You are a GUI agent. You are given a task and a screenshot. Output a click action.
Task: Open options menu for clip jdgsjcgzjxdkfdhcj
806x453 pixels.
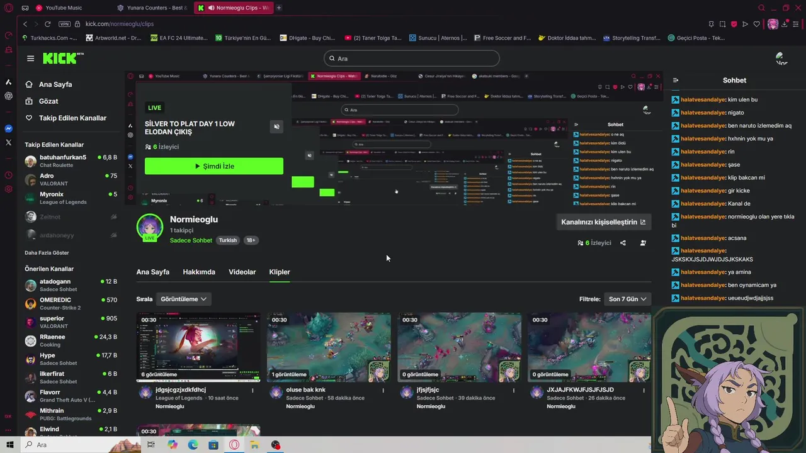[253, 390]
